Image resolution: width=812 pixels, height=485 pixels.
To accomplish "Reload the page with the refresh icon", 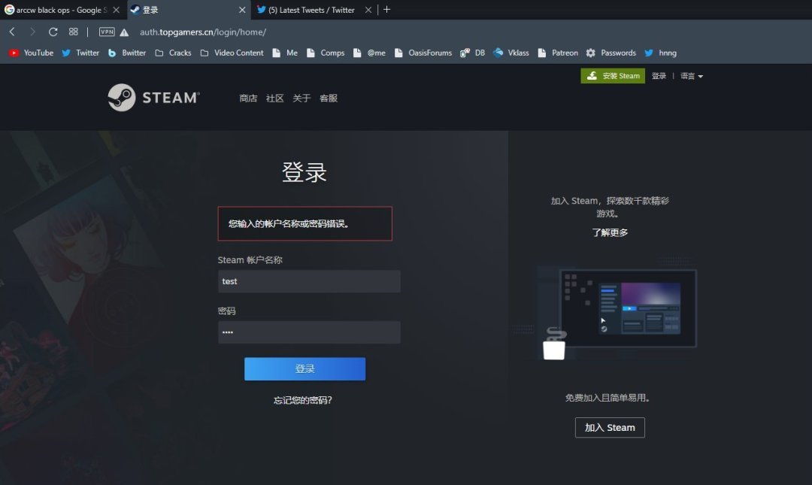I will tap(53, 32).
